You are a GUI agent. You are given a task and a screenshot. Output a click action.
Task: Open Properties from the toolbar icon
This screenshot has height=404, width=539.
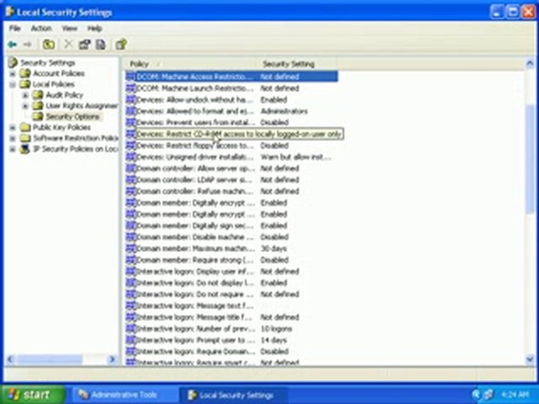pos(85,44)
